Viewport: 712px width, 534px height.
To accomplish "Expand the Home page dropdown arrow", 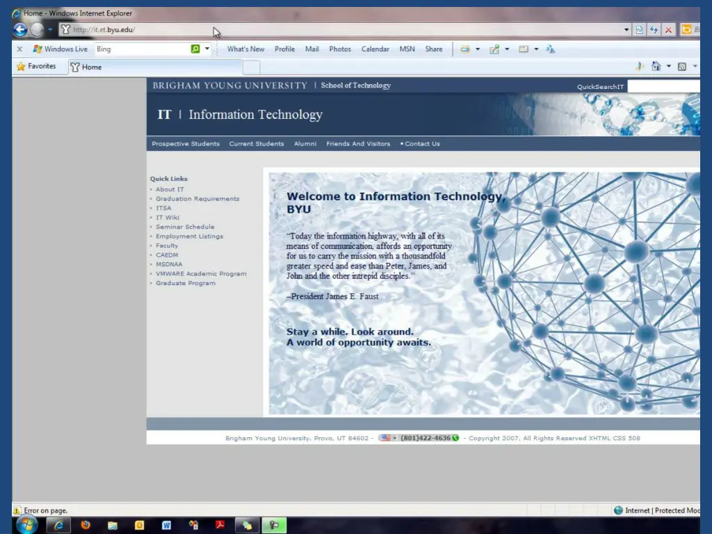I will pos(668,66).
